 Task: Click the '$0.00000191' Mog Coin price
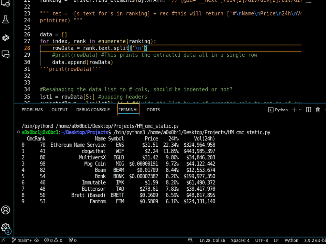click(x=143, y=164)
